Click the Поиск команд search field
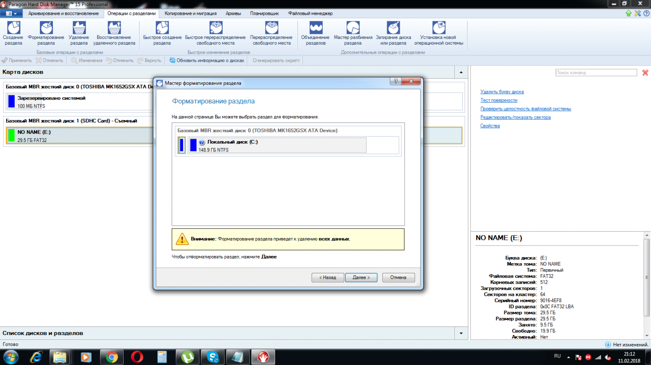This screenshot has height=365, width=651. click(596, 73)
